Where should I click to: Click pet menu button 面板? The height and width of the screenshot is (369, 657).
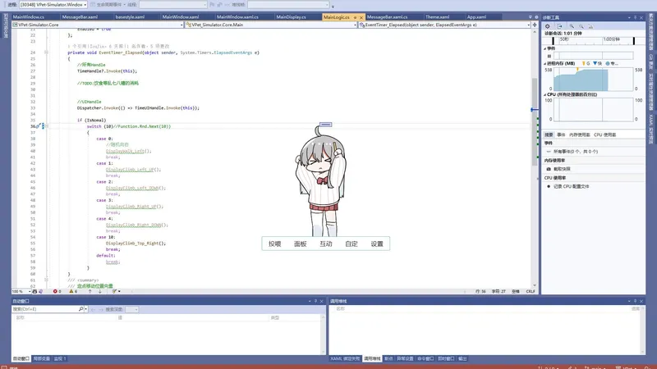click(x=301, y=244)
